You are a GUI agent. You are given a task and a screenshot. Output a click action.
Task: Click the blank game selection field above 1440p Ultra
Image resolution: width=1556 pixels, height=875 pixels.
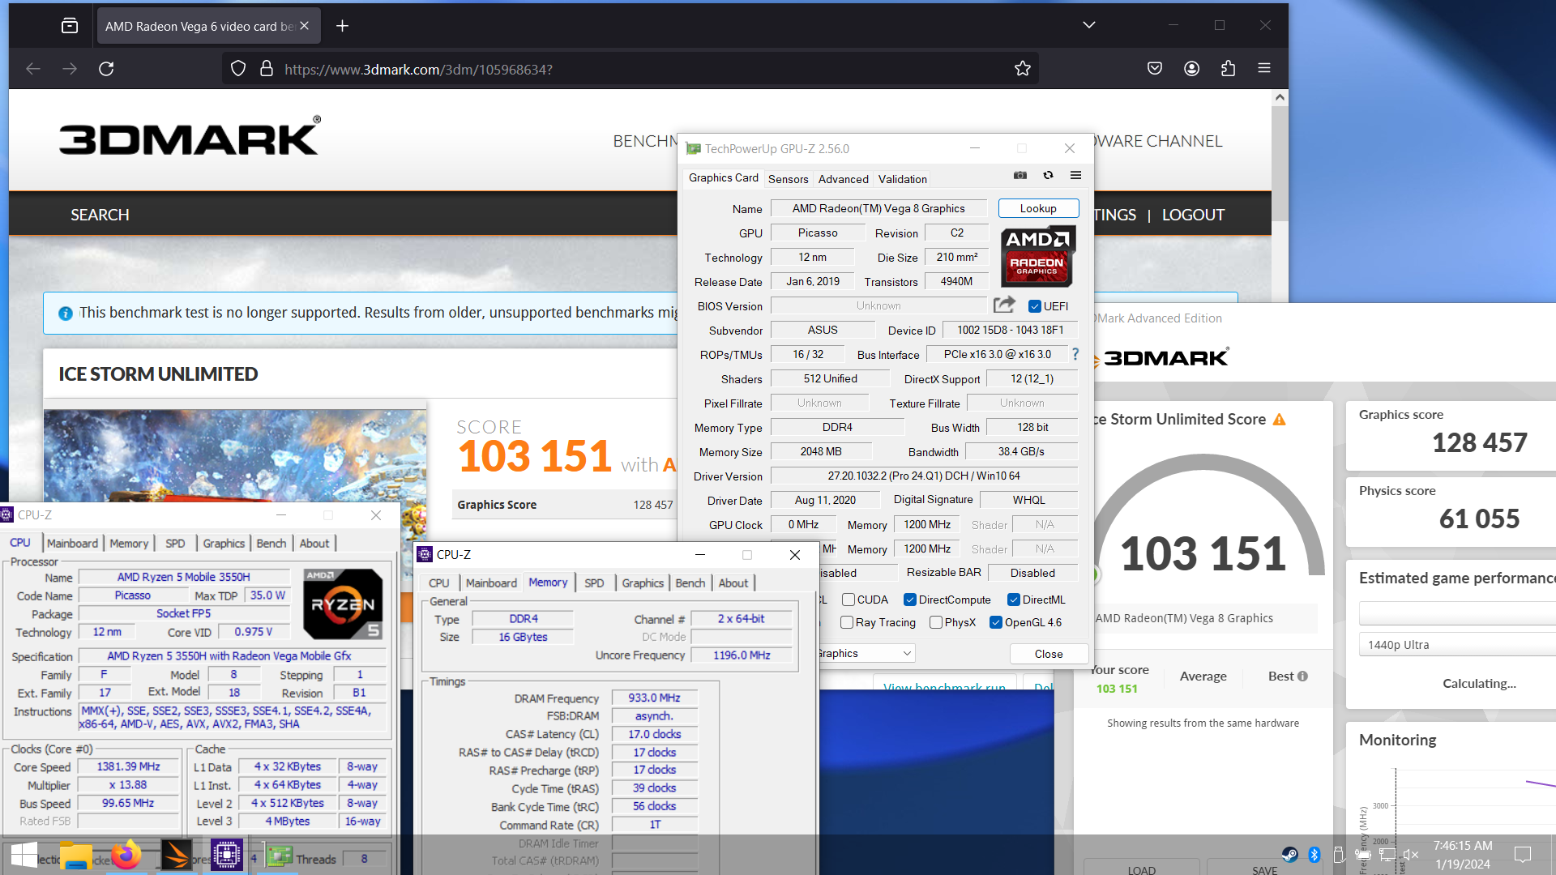[1457, 612]
